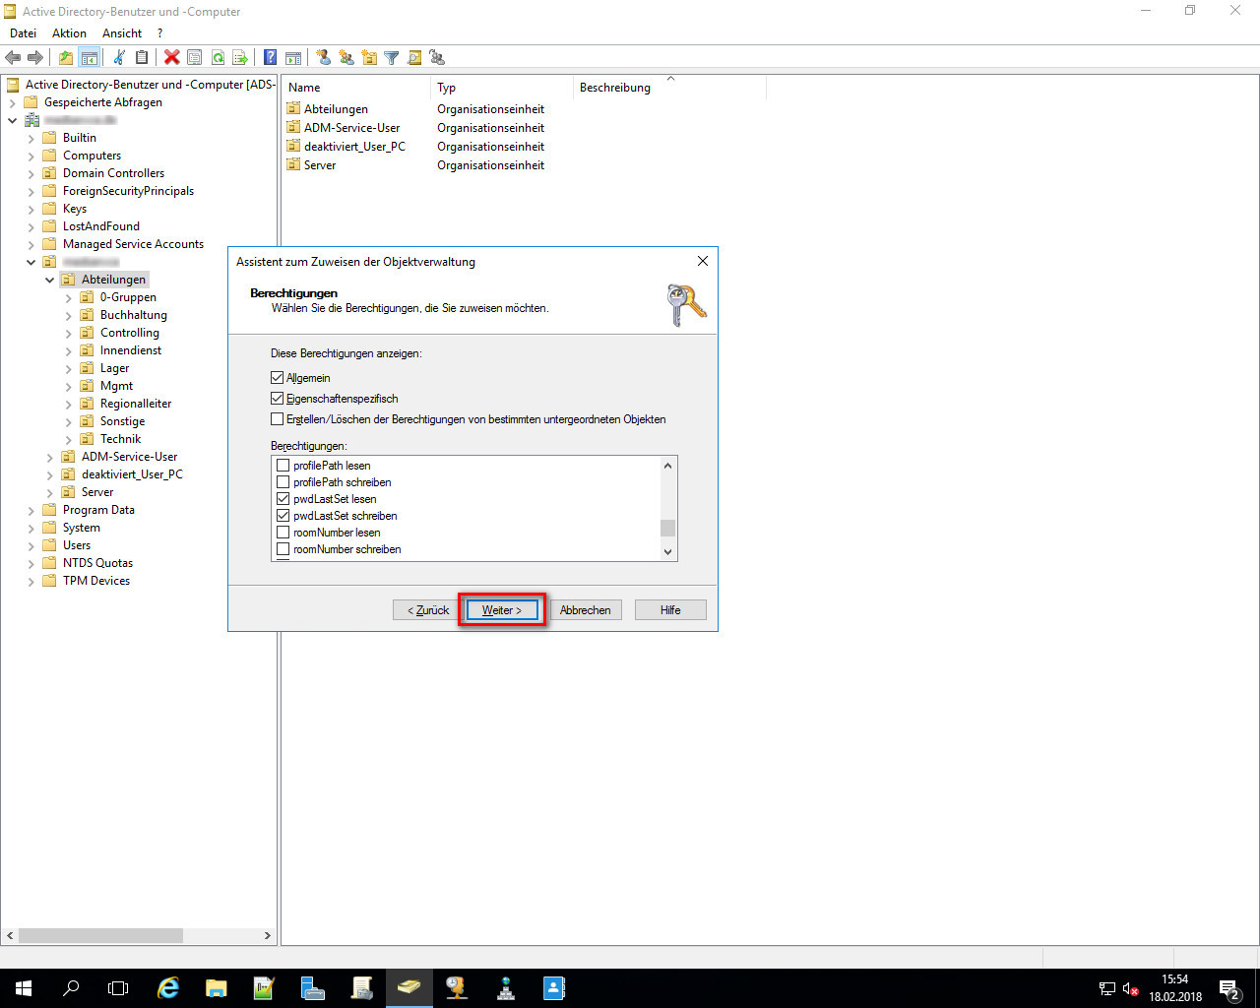Expand the Buchhaltung tree node
This screenshot has width=1260, height=1008.
point(69,315)
